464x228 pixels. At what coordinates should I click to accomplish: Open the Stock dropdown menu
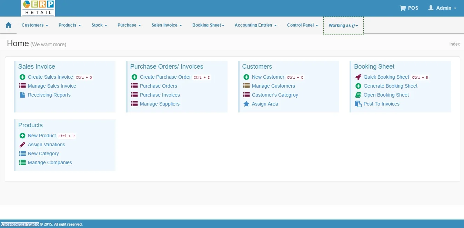99,25
